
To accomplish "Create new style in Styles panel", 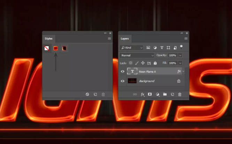I will point(95,94).
